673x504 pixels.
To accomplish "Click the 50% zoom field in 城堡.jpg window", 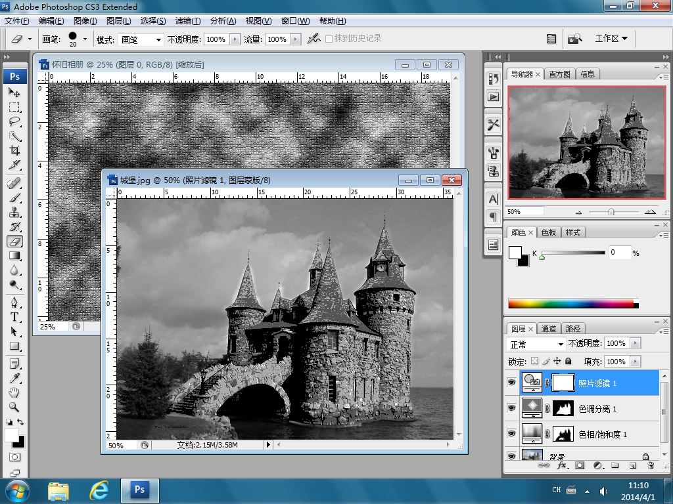I will 122,446.
